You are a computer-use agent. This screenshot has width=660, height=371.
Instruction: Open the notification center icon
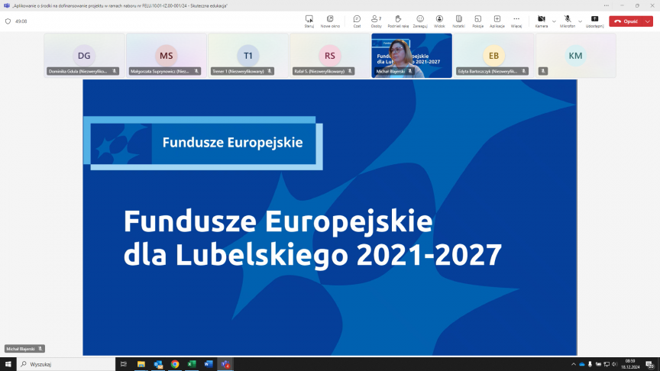click(x=650, y=364)
